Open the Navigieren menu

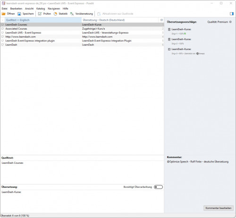pos(54,8)
